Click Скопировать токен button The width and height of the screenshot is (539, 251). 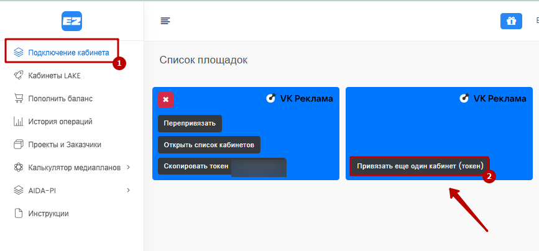coord(222,166)
